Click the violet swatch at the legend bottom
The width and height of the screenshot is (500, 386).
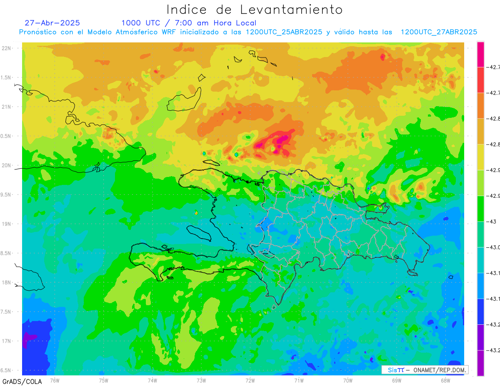pos(480,363)
